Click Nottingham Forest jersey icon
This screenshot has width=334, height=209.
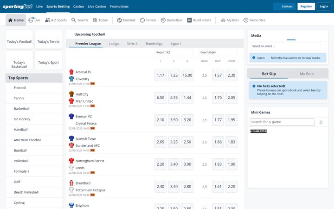pyautogui.click(x=71, y=161)
